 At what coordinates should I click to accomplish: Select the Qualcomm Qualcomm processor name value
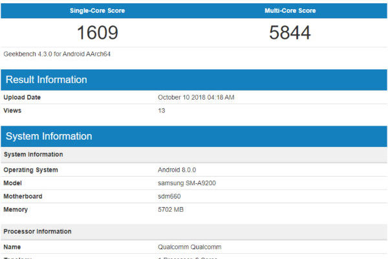[189, 247]
